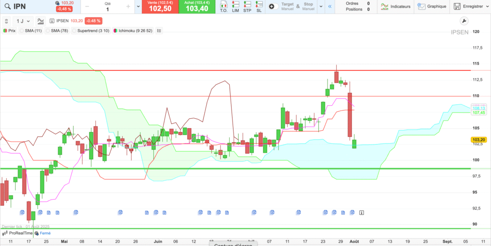Tick the Supertrend (3 10) checkbox
Viewport: 491px width, 246px height.
tap(74, 31)
